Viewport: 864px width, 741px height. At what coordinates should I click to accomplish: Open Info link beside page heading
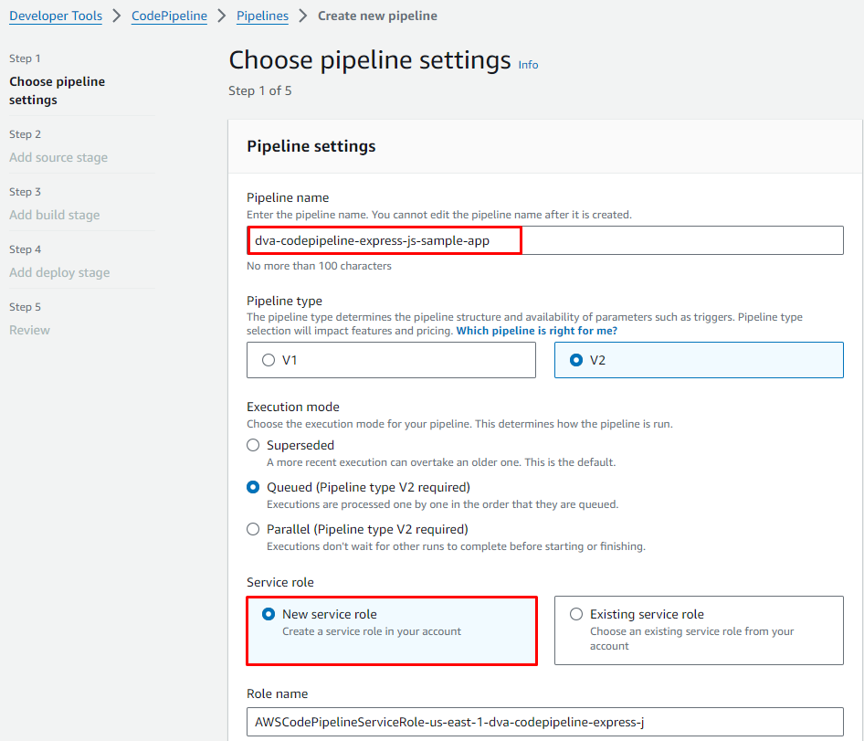click(528, 65)
